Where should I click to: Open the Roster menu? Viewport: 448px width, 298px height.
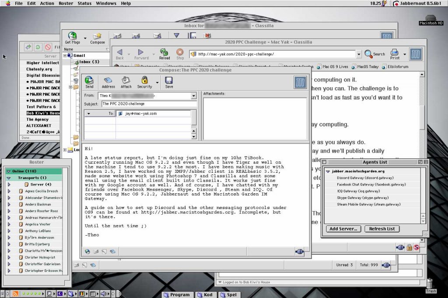[66, 3]
